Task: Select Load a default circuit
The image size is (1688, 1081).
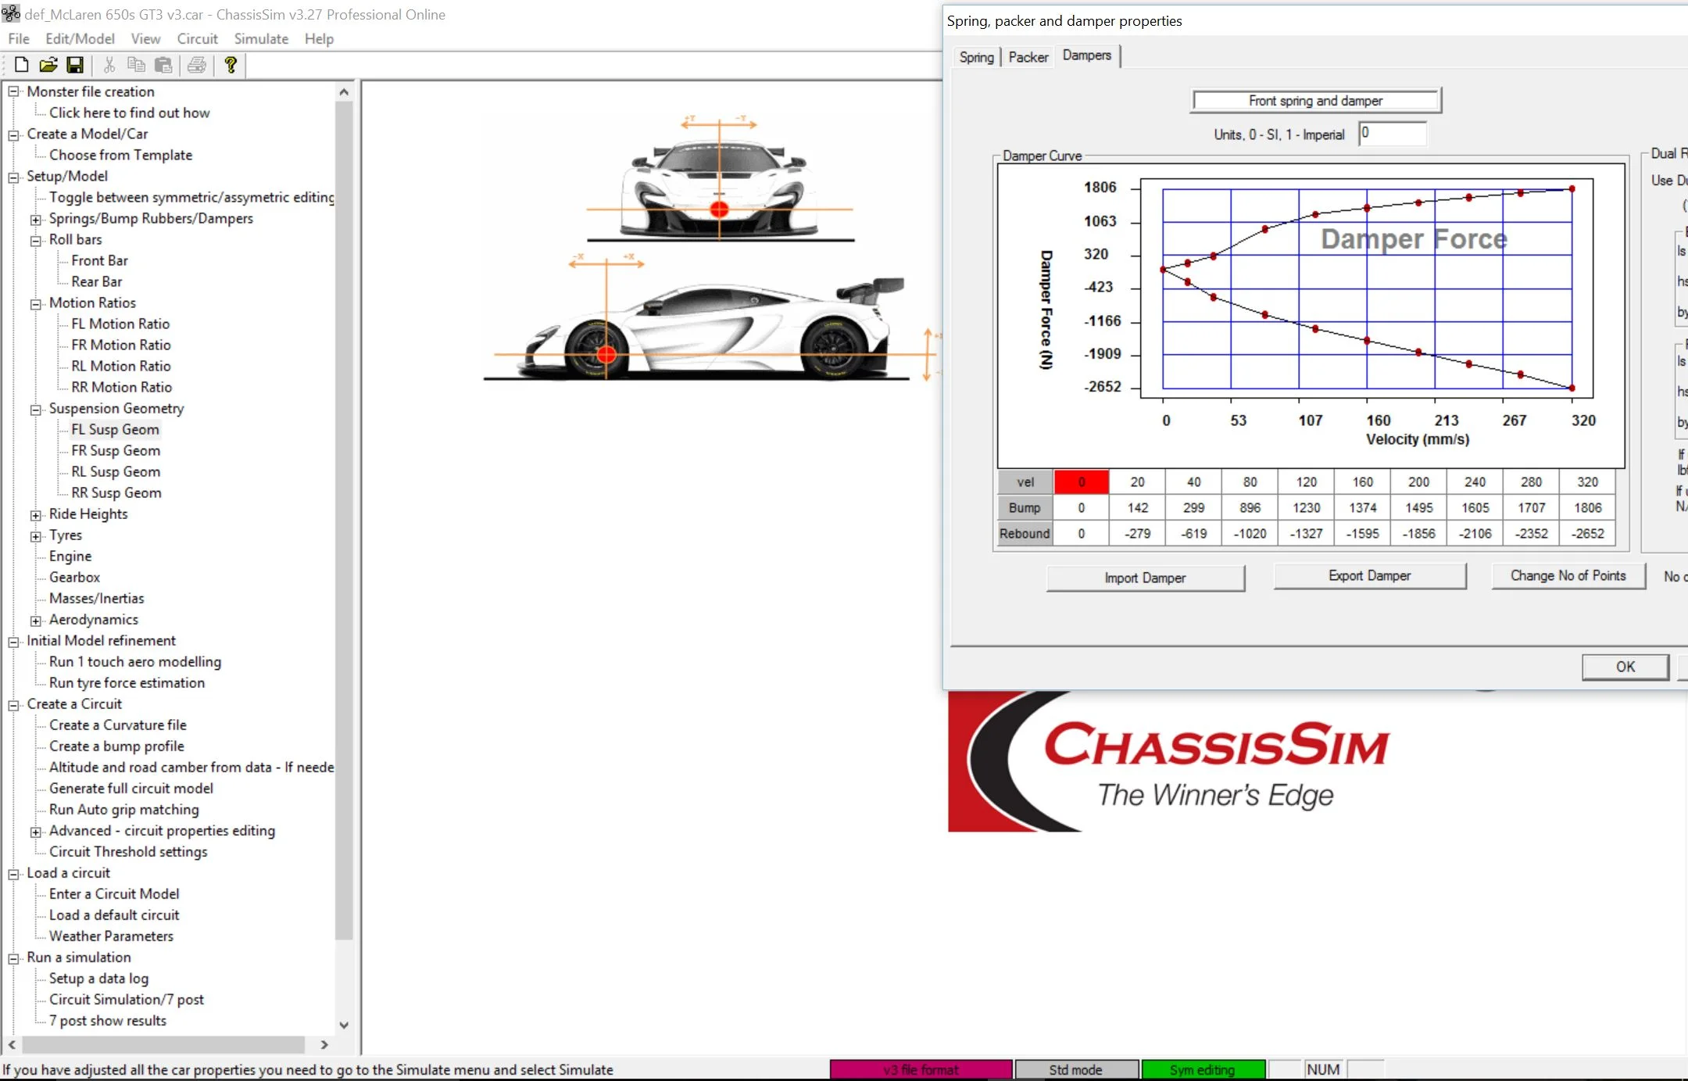Action: [114, 915]
